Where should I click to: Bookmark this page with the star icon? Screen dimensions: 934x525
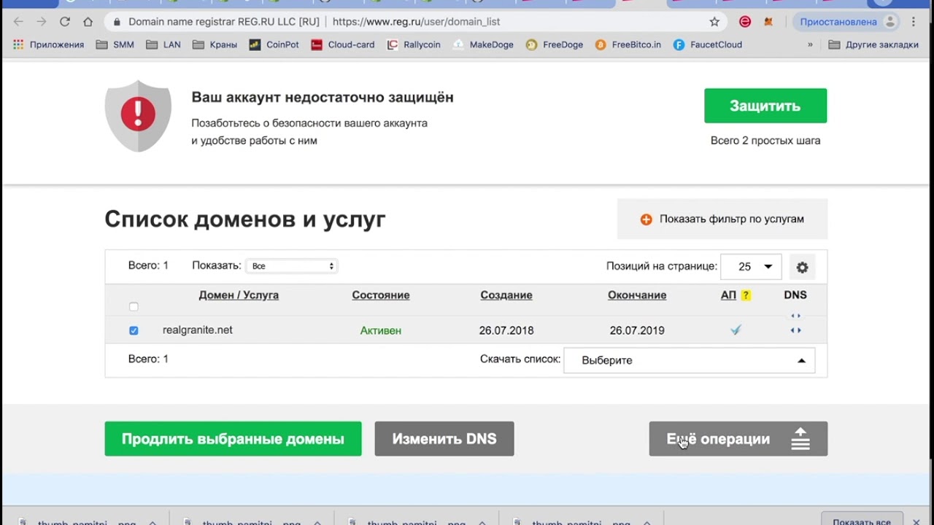point(714,22)
